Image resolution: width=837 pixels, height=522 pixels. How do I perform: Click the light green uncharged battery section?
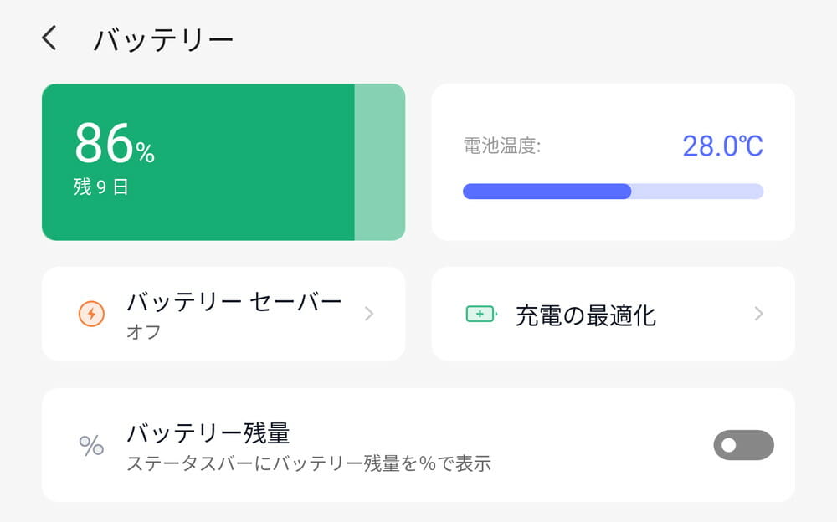click(x=380, y=162)
